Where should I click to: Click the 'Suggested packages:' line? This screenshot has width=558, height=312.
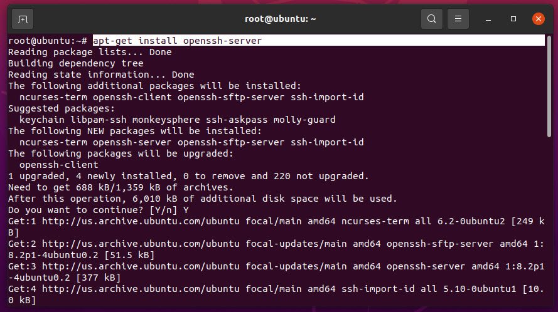[62, 108]
